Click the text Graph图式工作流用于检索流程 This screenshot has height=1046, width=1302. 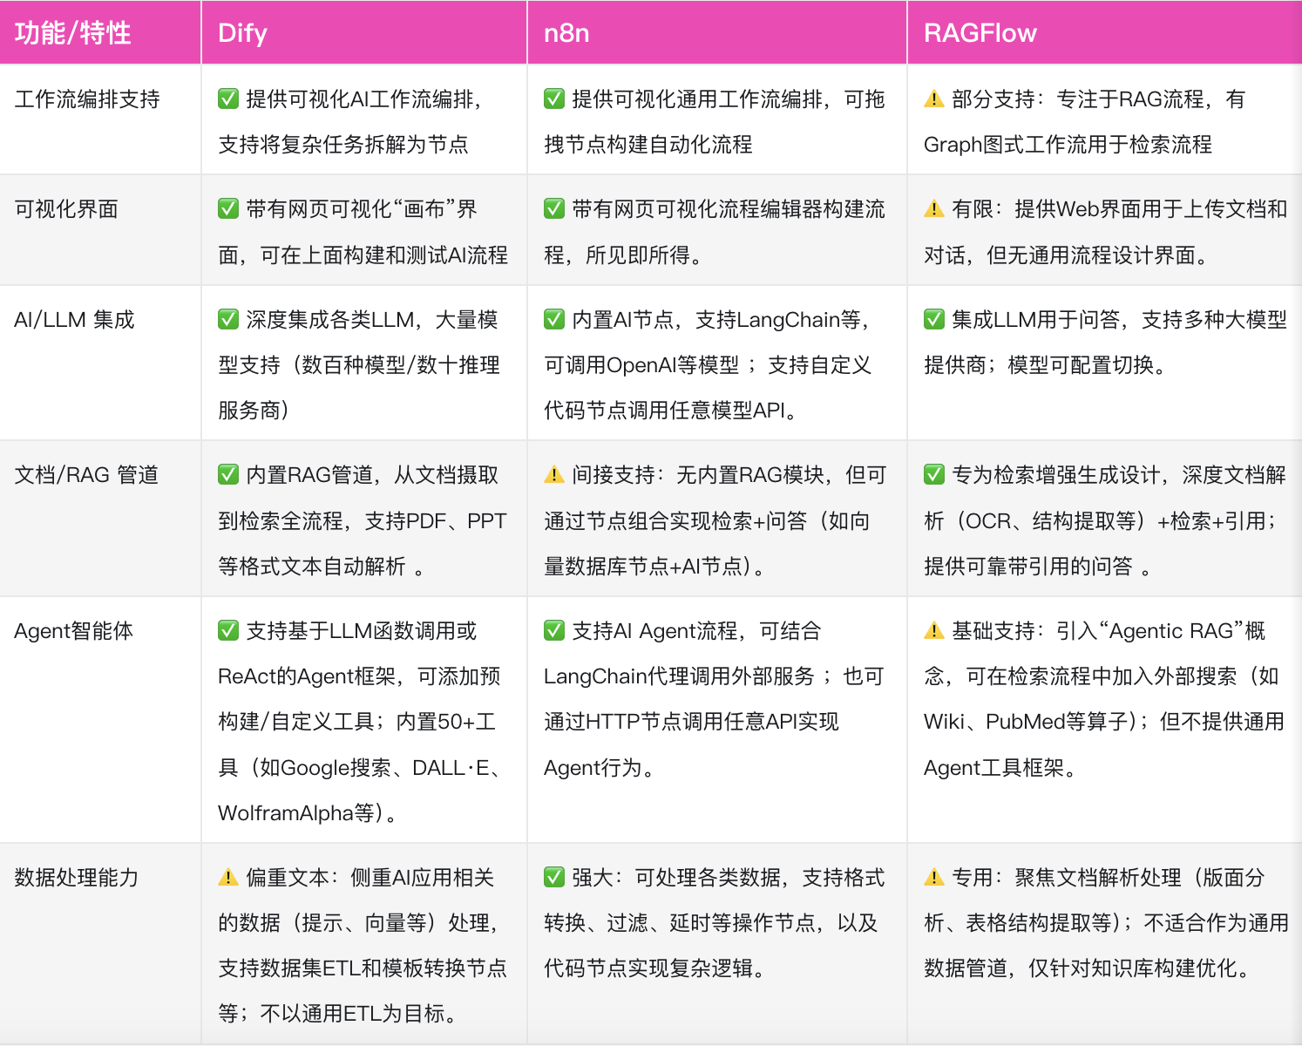1068,145
